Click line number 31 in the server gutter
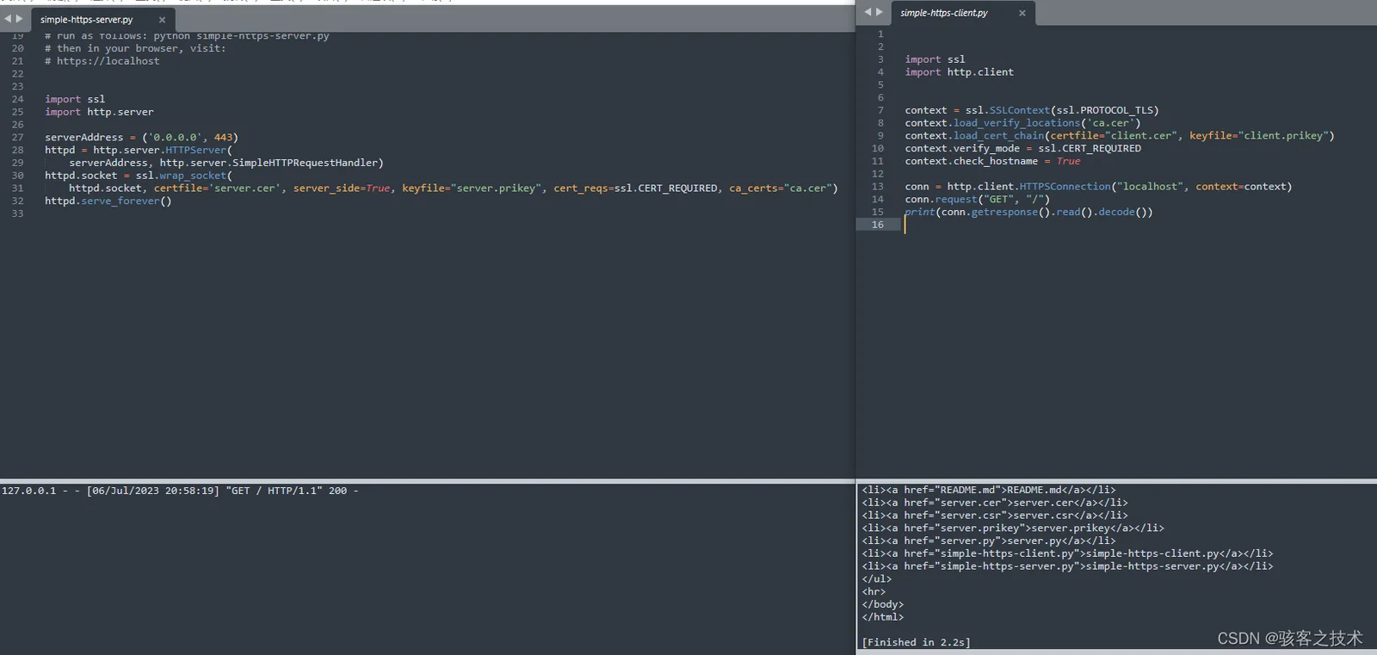1377x655 pixels. click(18, 188)
